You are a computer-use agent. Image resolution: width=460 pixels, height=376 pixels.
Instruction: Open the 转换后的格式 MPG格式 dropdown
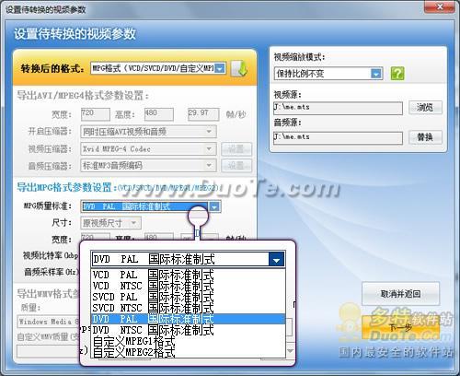tap(158, 68)
